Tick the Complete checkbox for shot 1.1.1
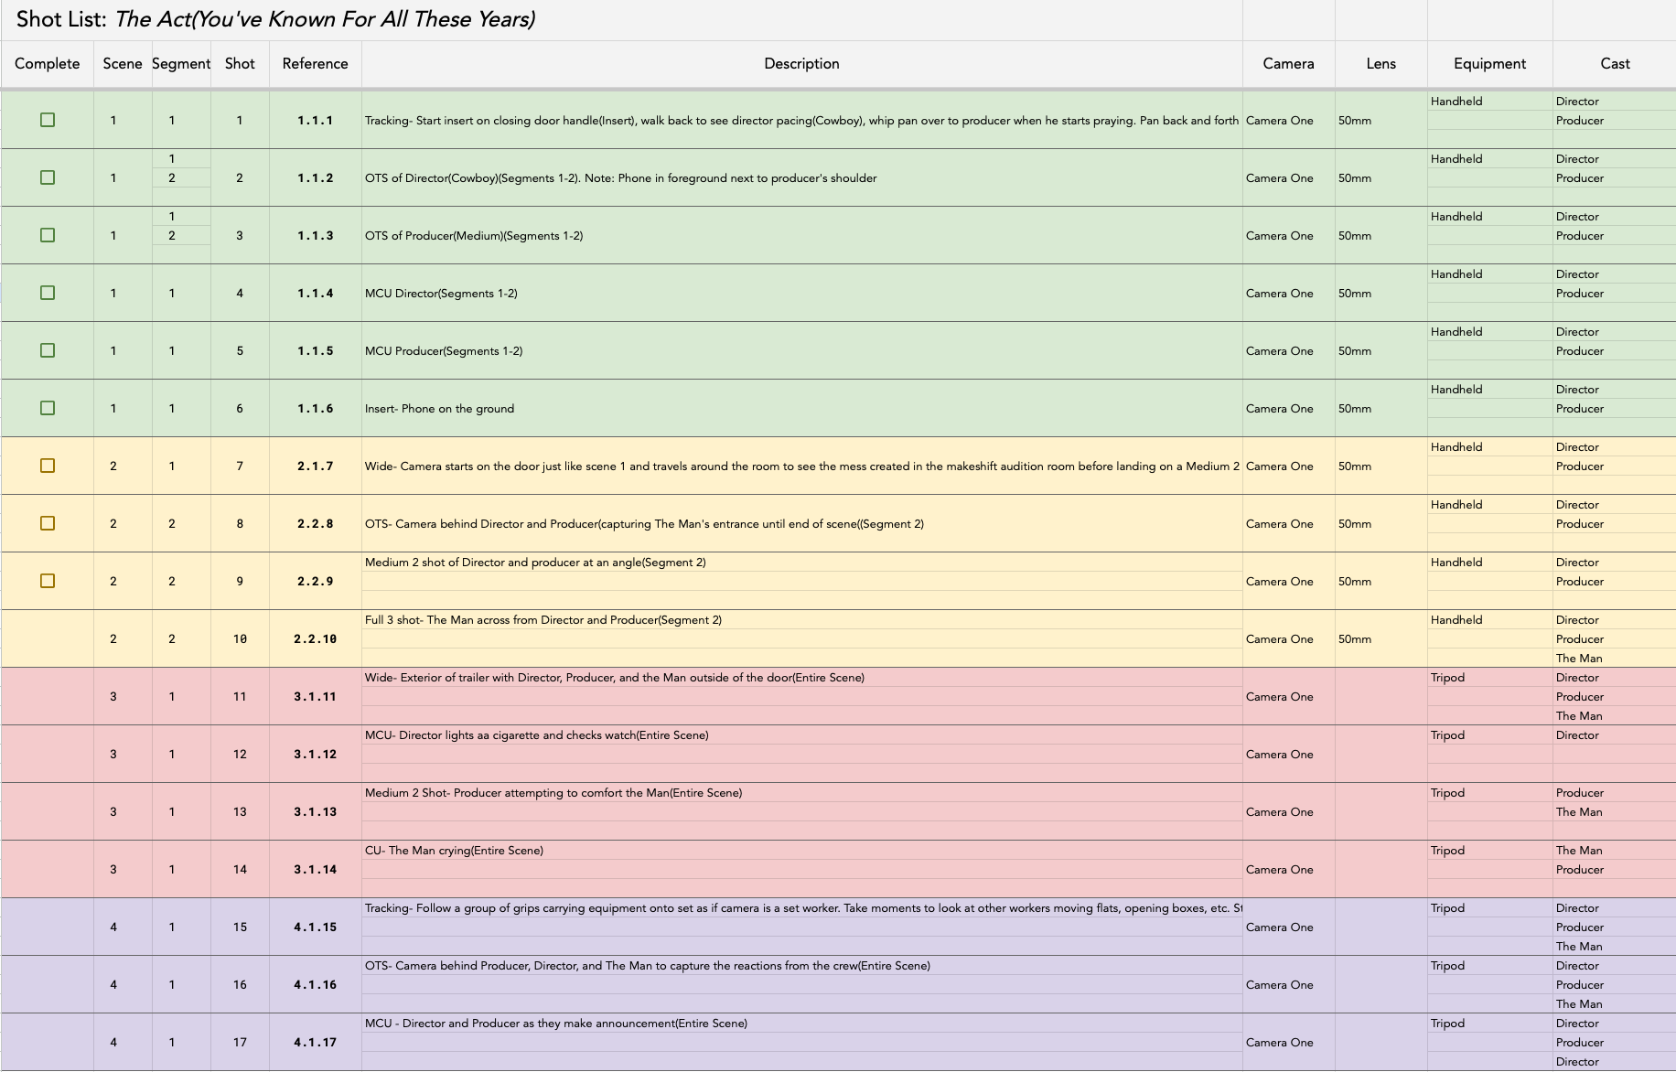 pos(48,120)
